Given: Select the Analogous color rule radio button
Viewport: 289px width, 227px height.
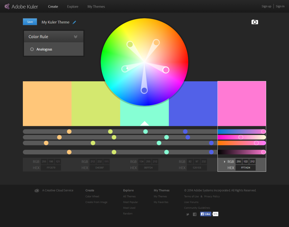Looking at the screenshot, I should 32,49.
